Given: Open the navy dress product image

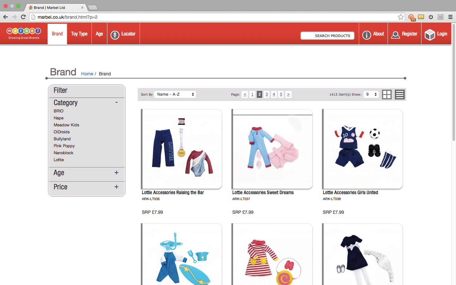Looking at the screenshot, I should 363,254.
